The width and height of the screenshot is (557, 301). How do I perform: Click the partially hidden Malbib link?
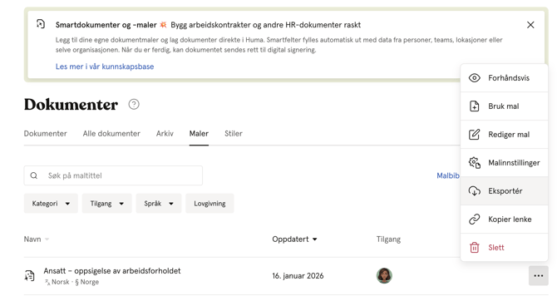tap(448, 175)
